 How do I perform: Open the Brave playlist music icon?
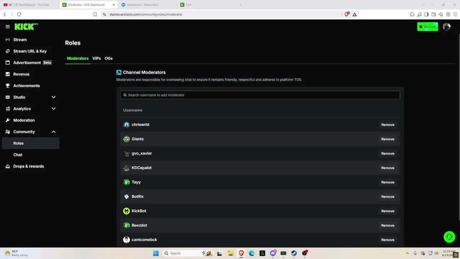(419, 14)
